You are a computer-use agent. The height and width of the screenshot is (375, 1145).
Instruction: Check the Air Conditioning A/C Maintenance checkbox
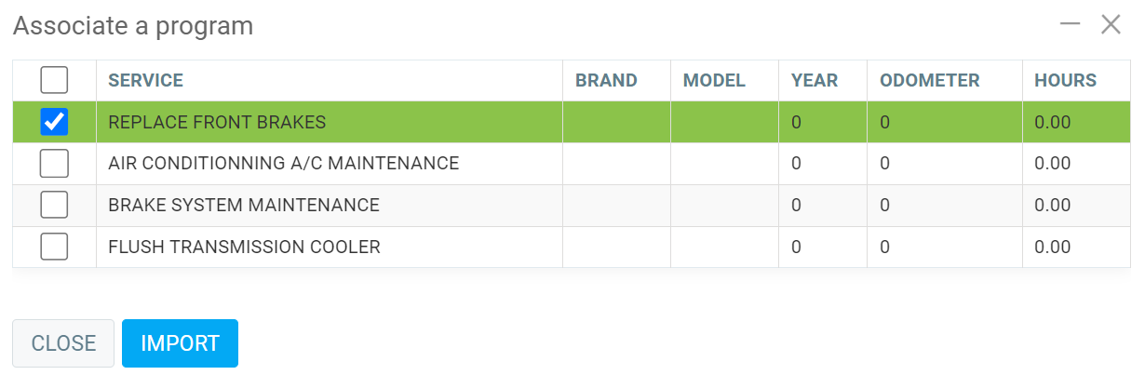tap(54, 164)
